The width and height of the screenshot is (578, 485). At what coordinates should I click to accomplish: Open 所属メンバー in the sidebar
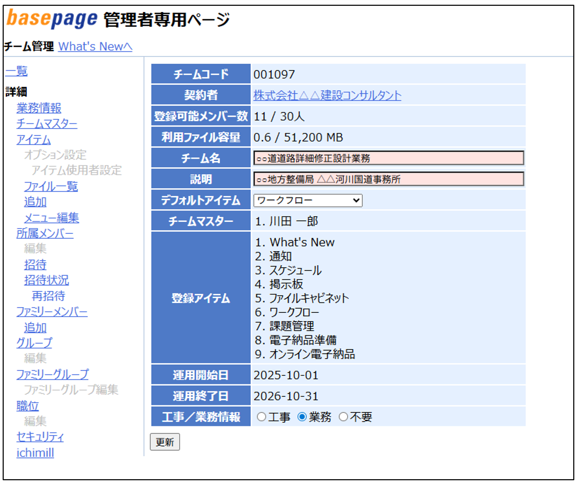[x=45, y=233]
